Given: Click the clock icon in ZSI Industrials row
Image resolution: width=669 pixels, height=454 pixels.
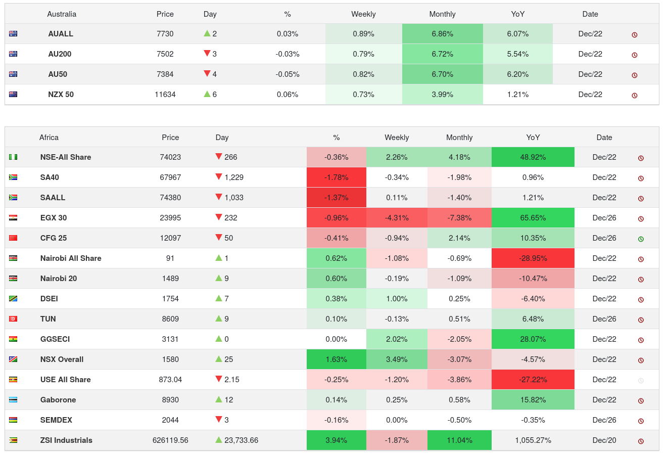Looking at the screenshot, I should pyautogui.click(x=641, y=441).
